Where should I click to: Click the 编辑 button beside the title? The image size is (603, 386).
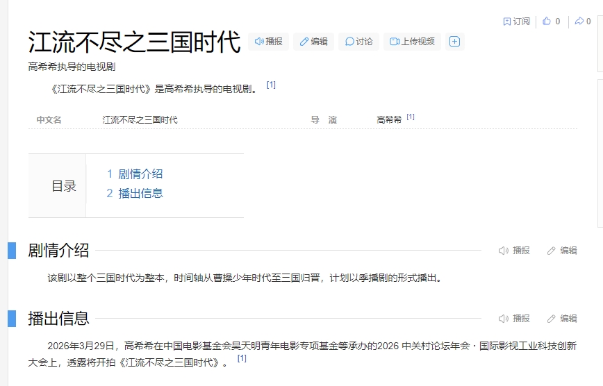coord(313,42)
